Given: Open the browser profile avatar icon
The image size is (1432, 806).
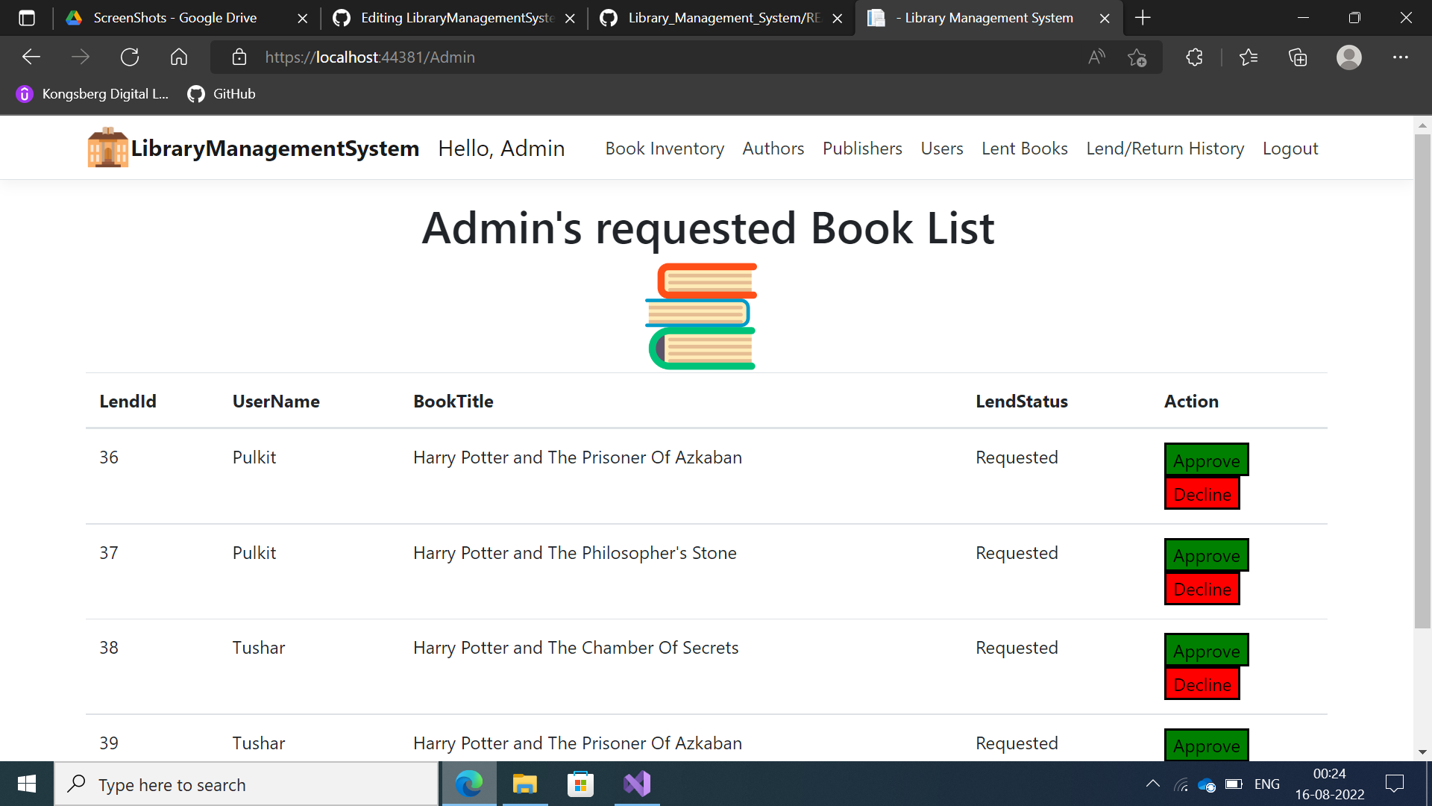Looking at the screenshot, I should pos(1349,57).
